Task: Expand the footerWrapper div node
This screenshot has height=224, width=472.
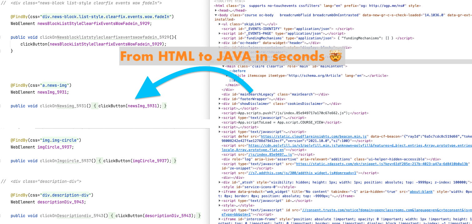Action: click(220, 99)
